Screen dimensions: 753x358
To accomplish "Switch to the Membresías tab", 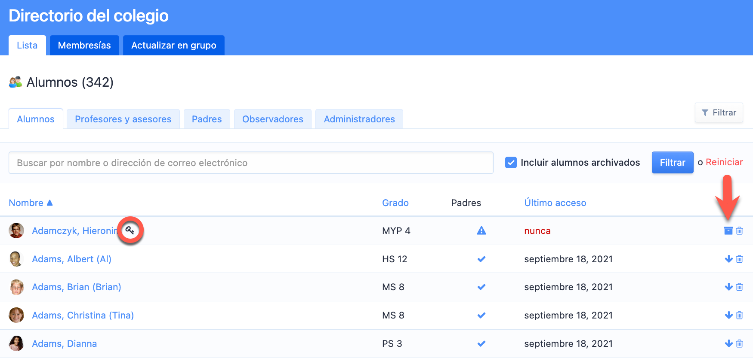I will tap(84, 46).
